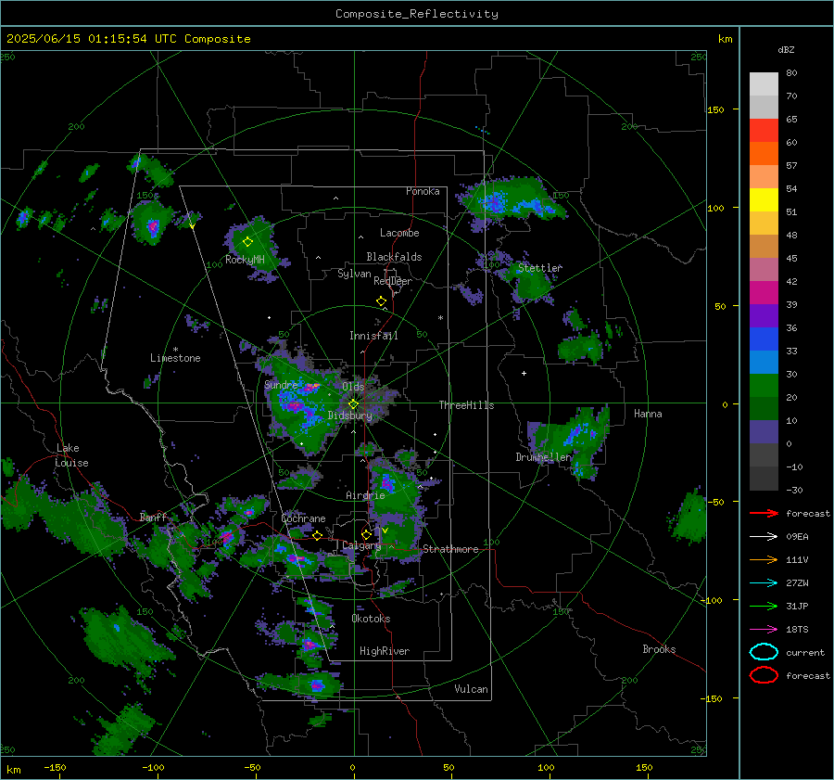
Task: Select the magenta 18TS arrow legend icon
Action: [764, 630]
